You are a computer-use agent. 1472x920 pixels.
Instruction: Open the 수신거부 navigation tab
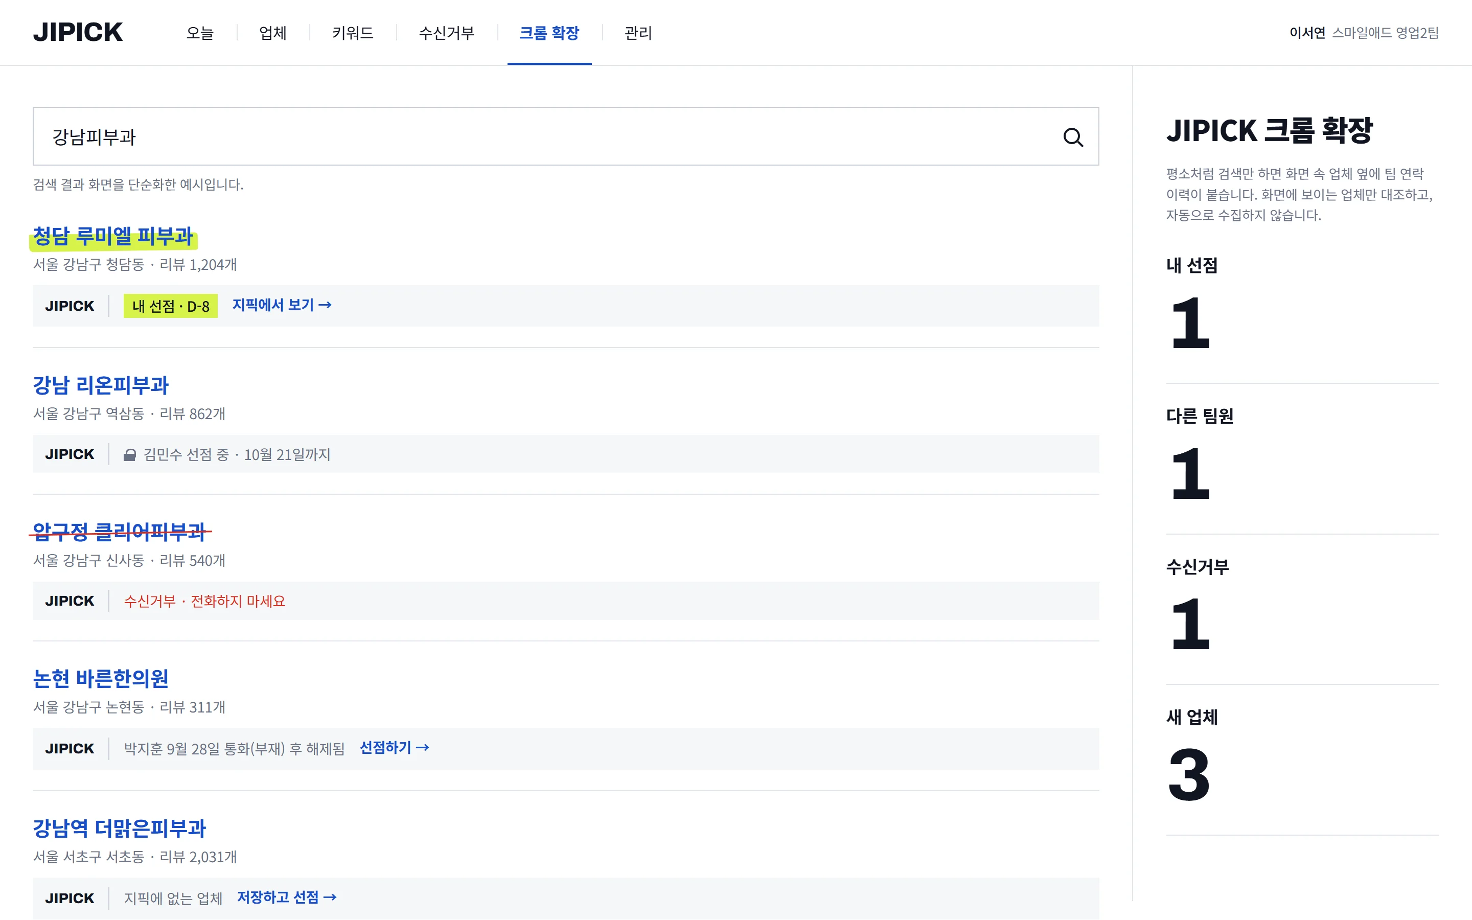click(447, 32)
